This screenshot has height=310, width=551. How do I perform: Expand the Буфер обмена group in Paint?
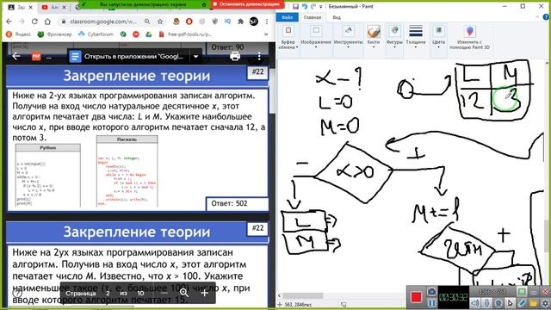(x=288, y=37)
